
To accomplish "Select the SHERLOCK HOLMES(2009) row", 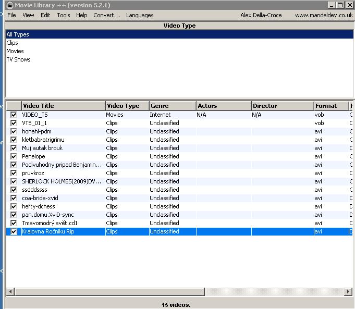I will [62, 181].
